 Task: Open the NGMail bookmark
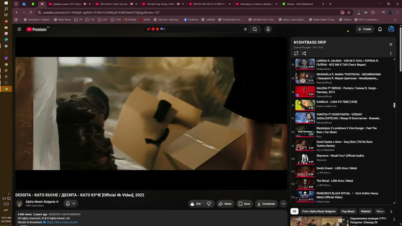pos(130,19)
